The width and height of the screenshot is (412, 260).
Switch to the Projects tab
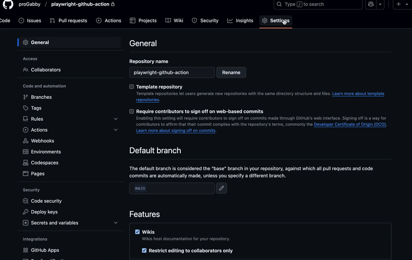click(x=143, y=21)
